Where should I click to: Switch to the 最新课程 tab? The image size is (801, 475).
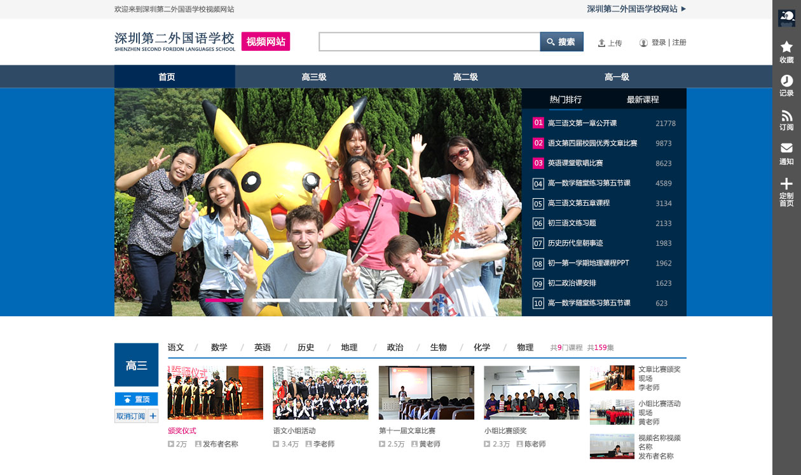click(x=643, y=100)
